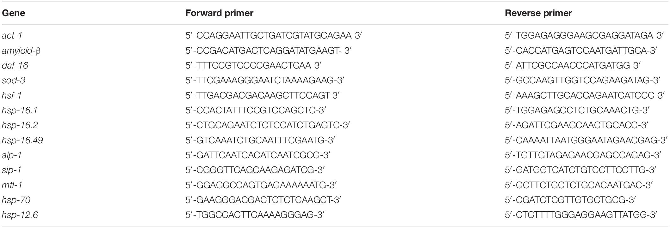Click the amyloid-β forward primer sequence
The image size is (670, 228).
[x=269, y=51]
